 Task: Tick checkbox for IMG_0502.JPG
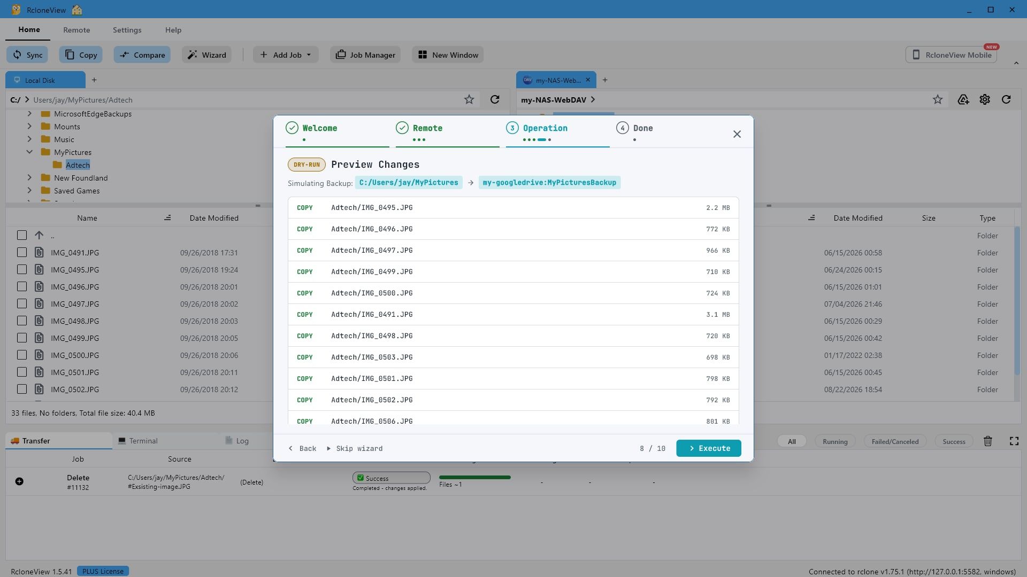point(22,389)
